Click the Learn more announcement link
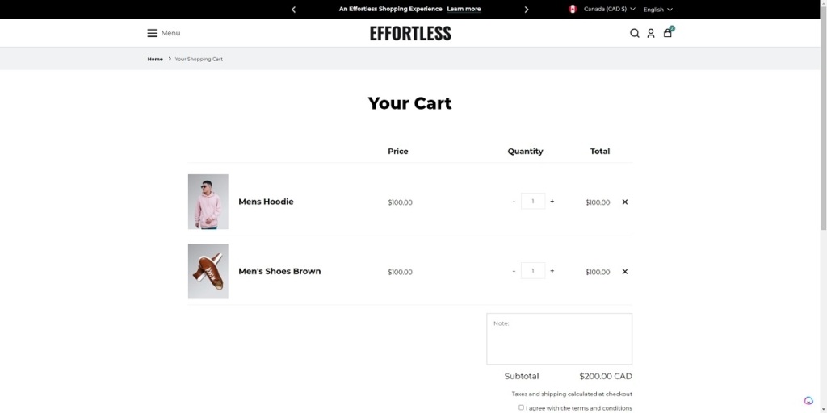827x413 pixels. (464, 10)
